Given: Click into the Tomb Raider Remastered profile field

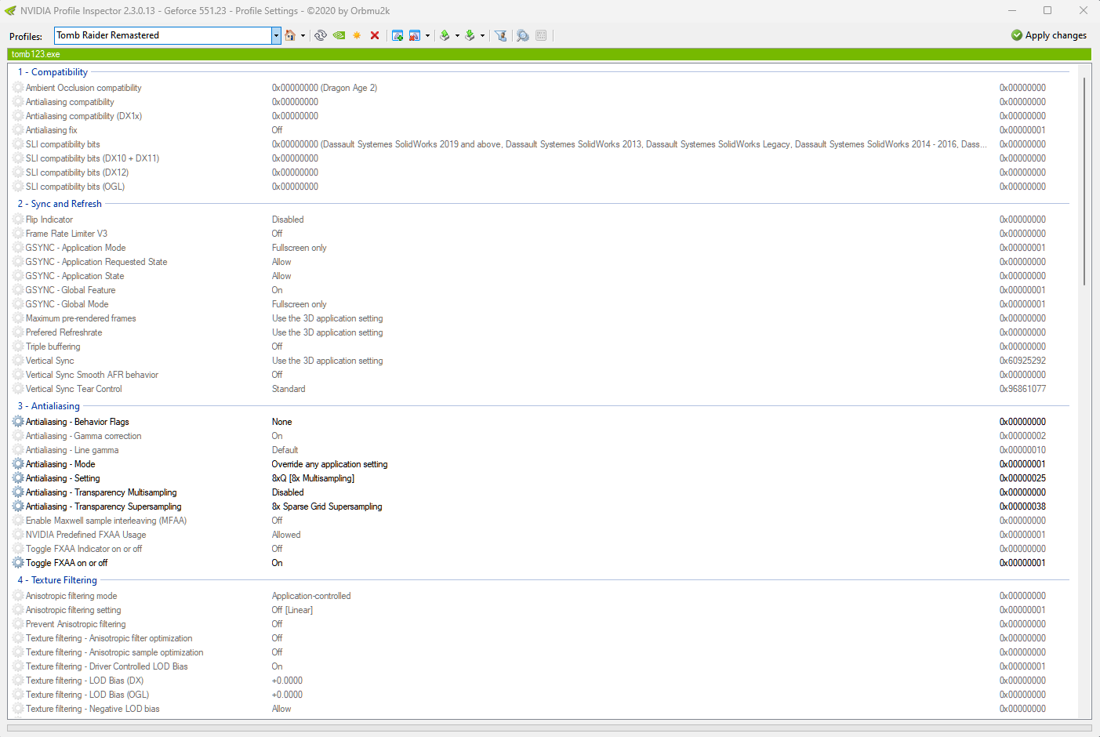Looking at the screenshot, I should (163, 35).
